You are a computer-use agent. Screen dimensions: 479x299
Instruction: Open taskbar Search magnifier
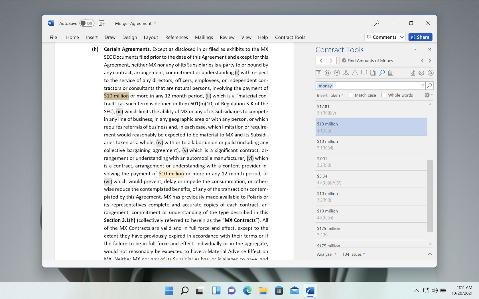(x=184, y=290)
